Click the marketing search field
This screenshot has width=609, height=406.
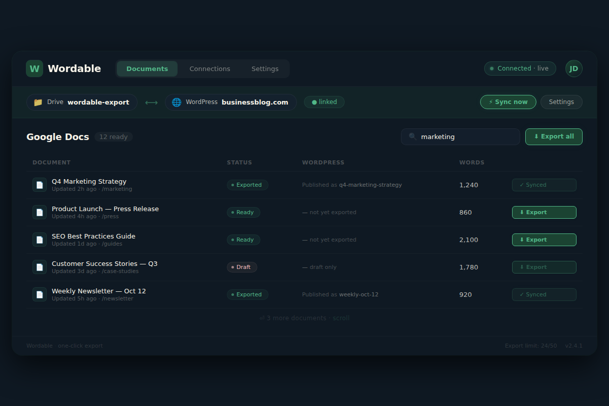click(x=460, y=137)
